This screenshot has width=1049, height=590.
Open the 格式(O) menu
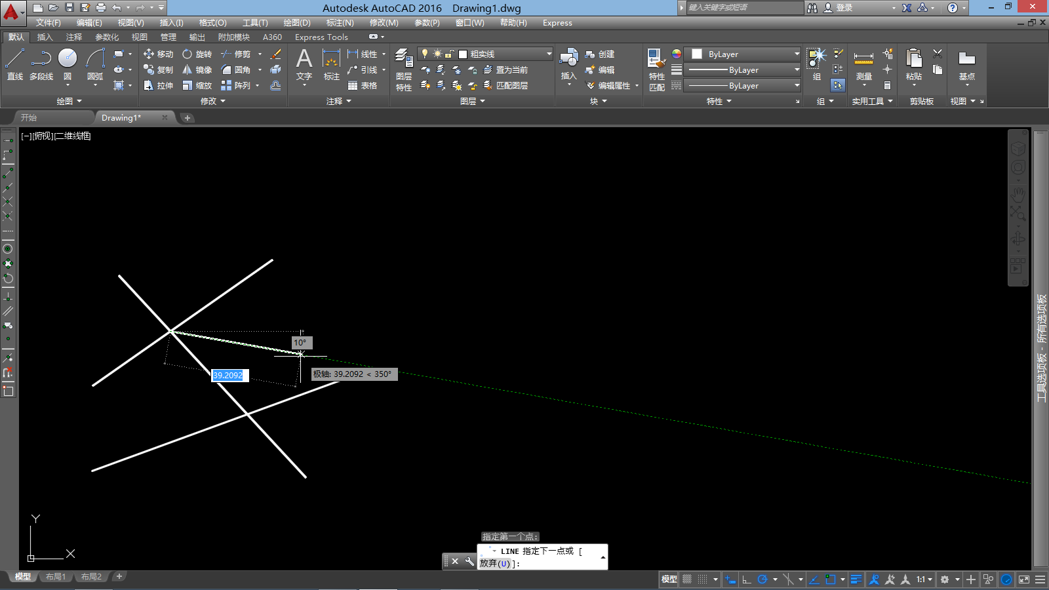coord(212,23)
